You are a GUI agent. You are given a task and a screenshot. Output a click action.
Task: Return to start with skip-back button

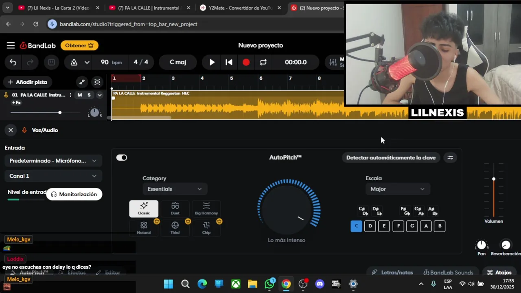[x=229, y=62]
